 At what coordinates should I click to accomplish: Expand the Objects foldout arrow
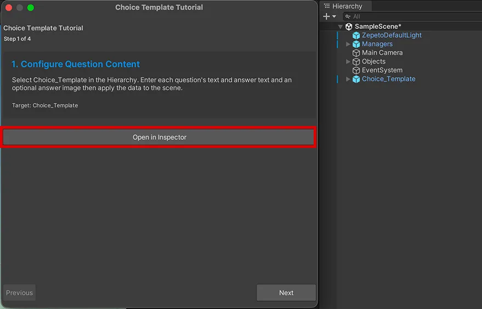pos(348,61)
